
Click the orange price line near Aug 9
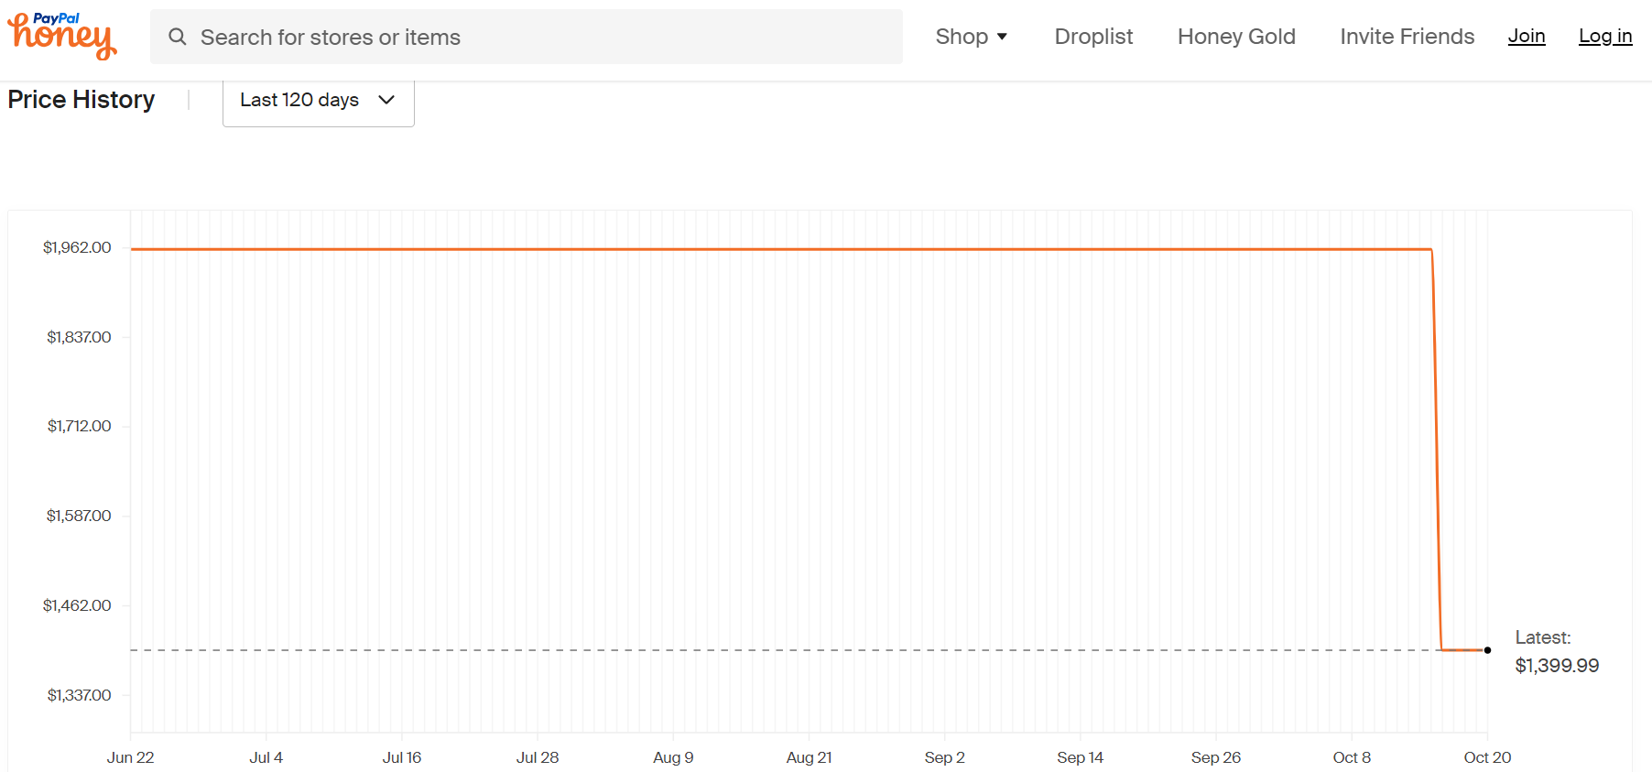(673, 249)
